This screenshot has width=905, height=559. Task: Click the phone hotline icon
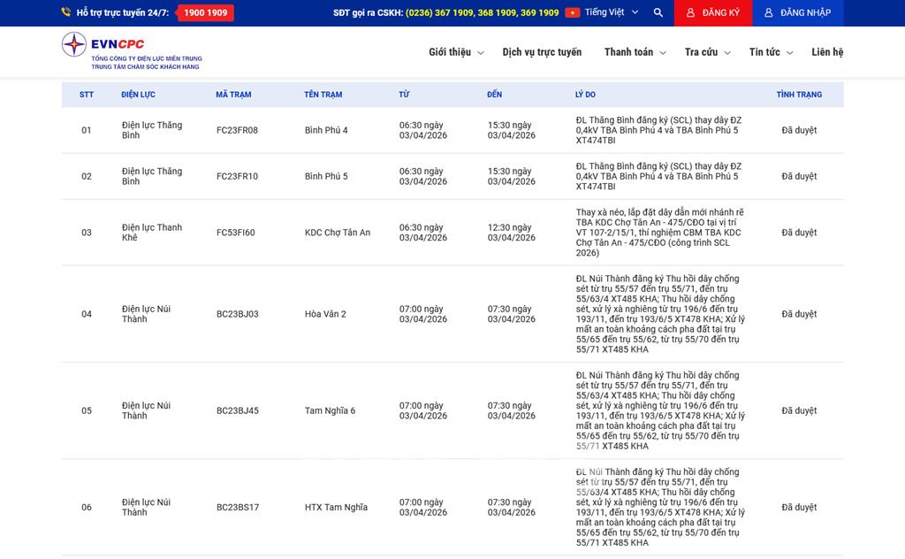click(66, 13)
